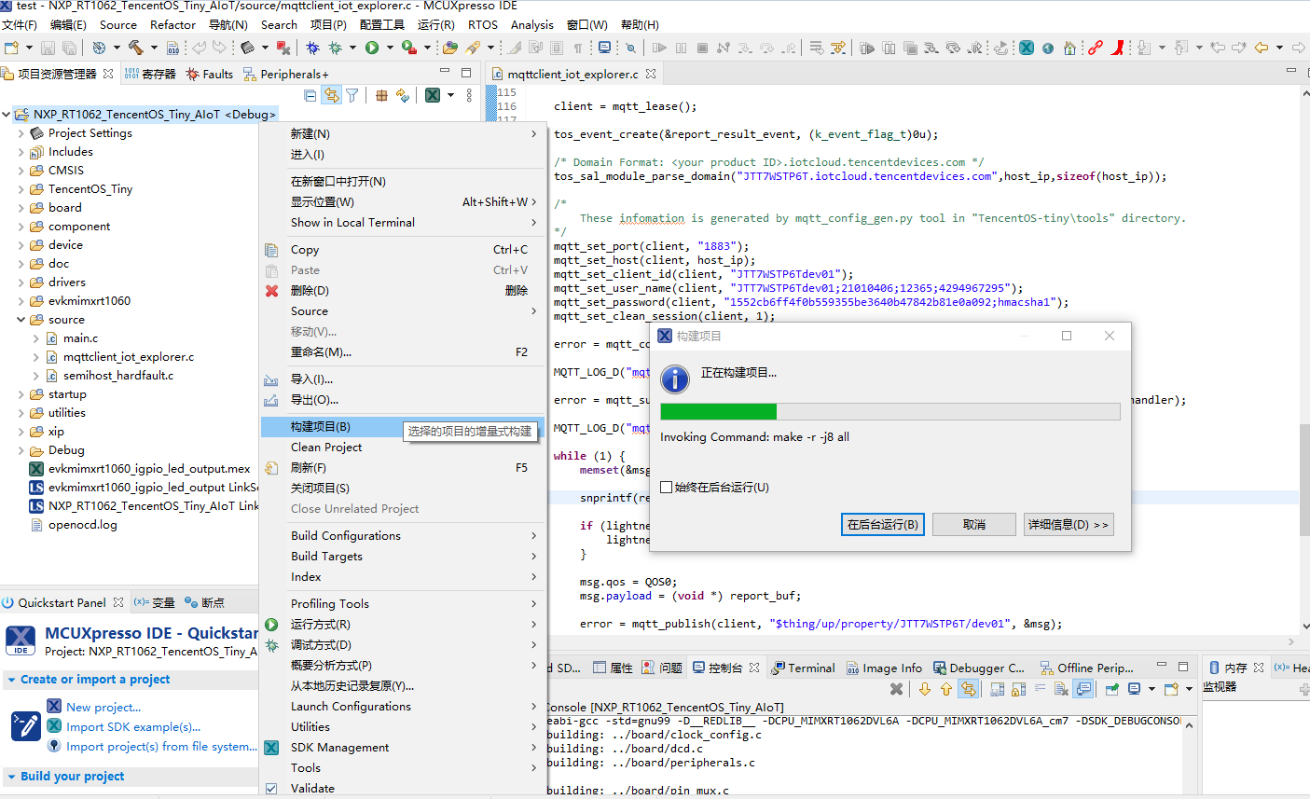Expand the TencentOS_Tiny folder node
Image resolution: width=1310 pixels, height=799 pixels.
[x=21, y=189]
